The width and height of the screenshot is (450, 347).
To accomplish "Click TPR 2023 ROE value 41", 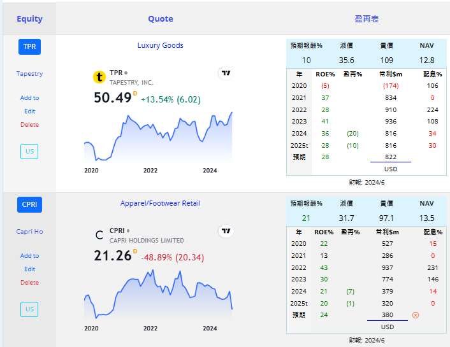I will [x=325, y=122].
